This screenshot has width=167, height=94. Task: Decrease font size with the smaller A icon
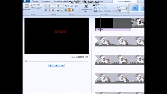click(61, 10)
